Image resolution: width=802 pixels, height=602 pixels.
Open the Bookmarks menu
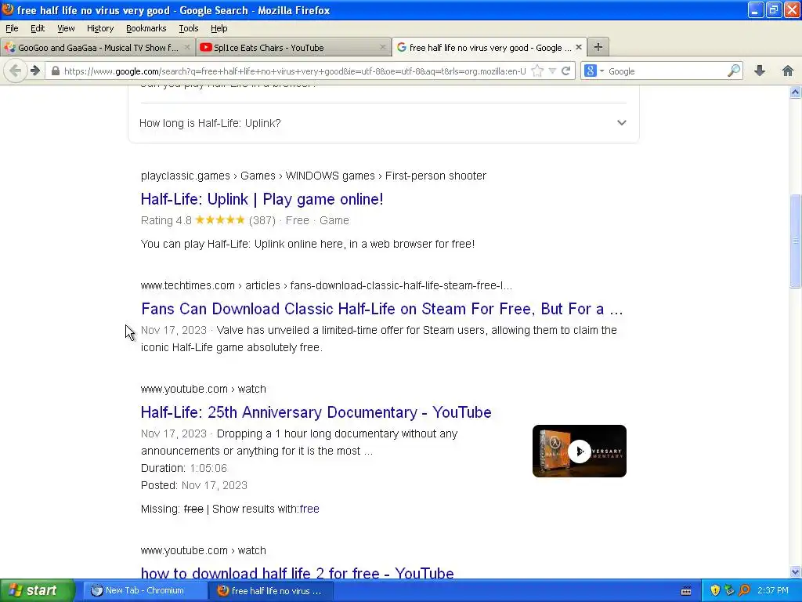point(146,28)
